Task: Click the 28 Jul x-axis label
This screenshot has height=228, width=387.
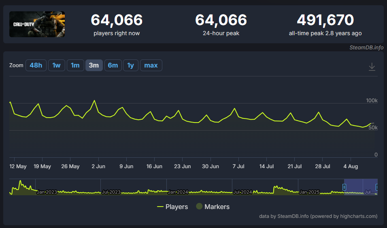Action: pos(323,167)
